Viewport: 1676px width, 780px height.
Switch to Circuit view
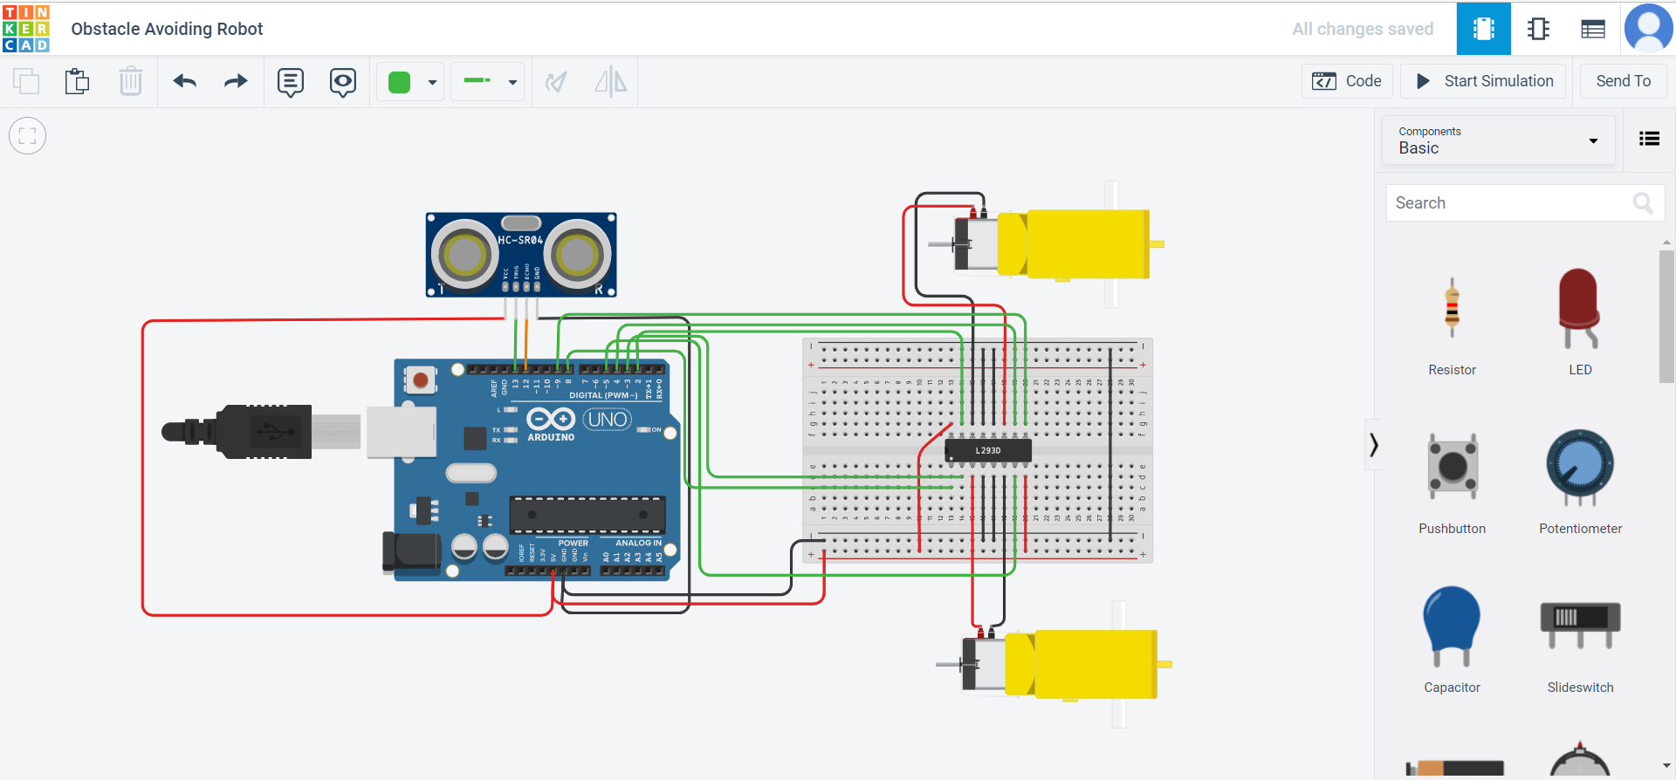click(1484, 29)
